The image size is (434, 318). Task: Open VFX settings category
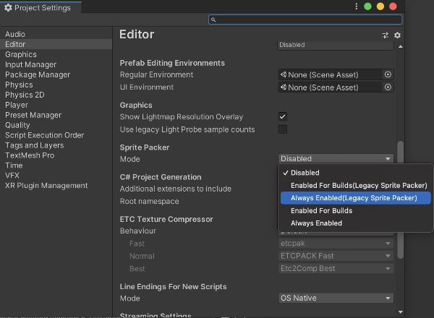point(56,176)
